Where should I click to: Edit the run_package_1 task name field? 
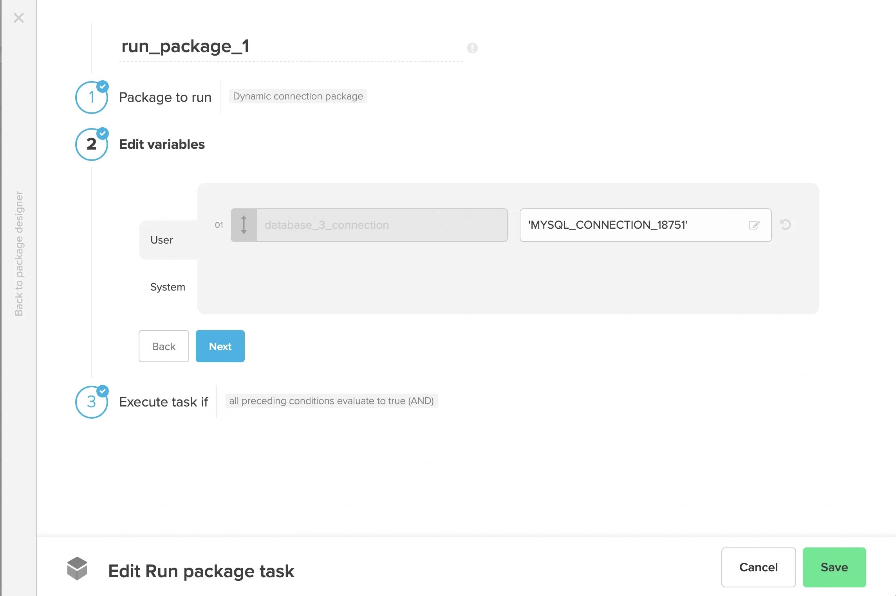tap(291, 47)
